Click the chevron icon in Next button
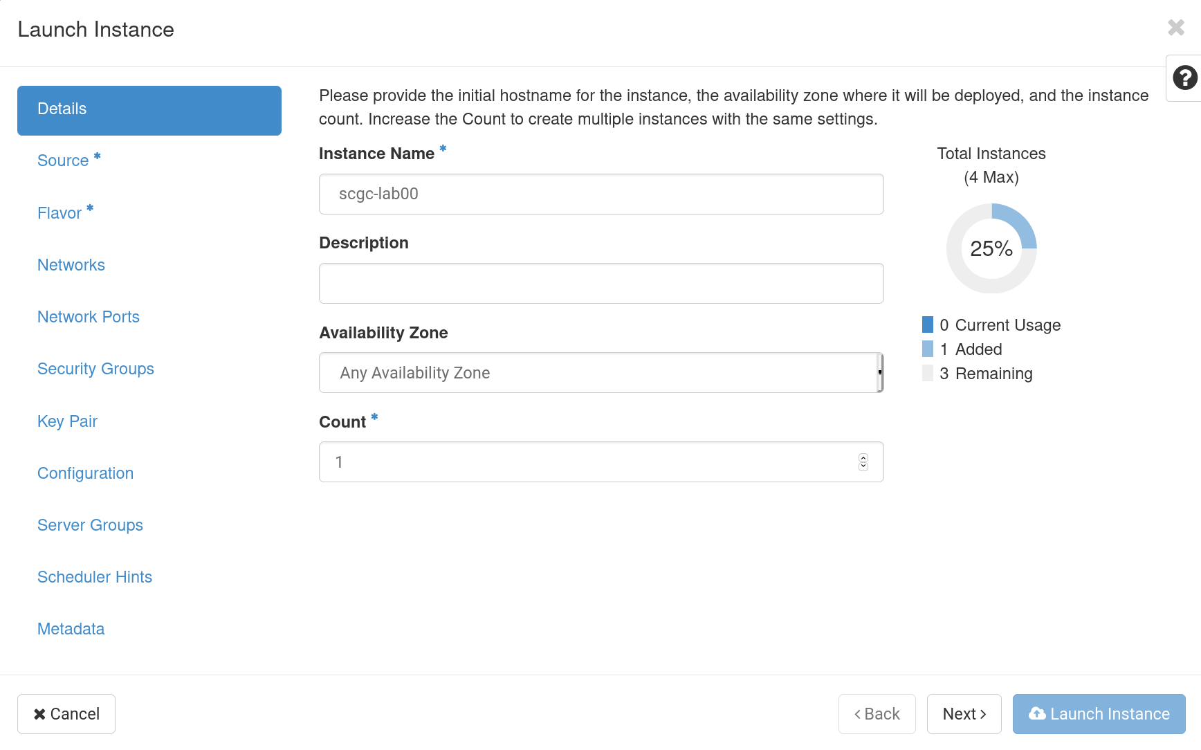1201x750 pixels. [983, 713]
